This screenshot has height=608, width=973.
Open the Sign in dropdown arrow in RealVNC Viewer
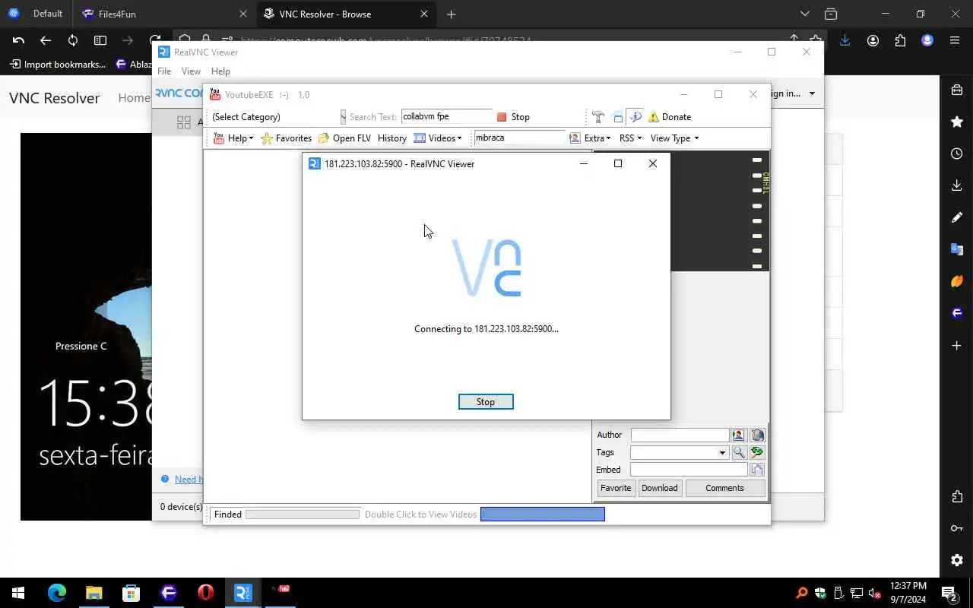tap(812, 93)
